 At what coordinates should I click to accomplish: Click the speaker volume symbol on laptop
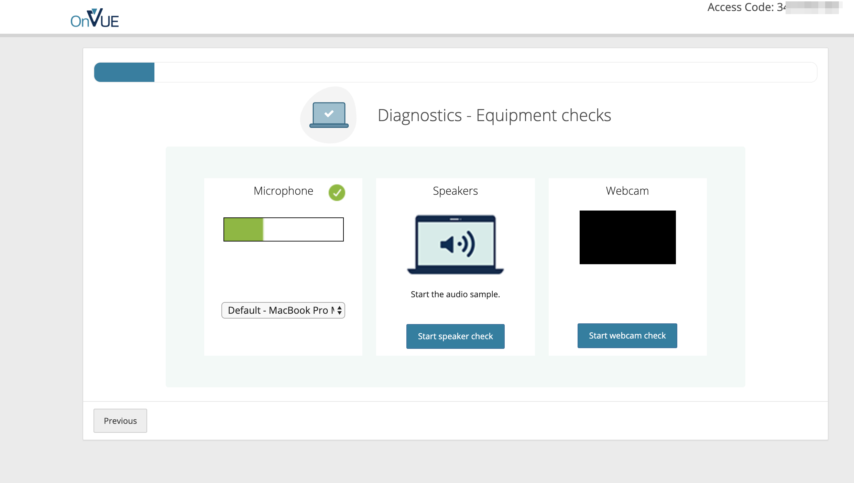[x=458, y=244]
